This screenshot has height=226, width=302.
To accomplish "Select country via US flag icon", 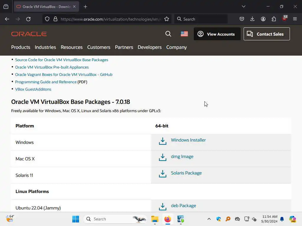I will (184, 34).
